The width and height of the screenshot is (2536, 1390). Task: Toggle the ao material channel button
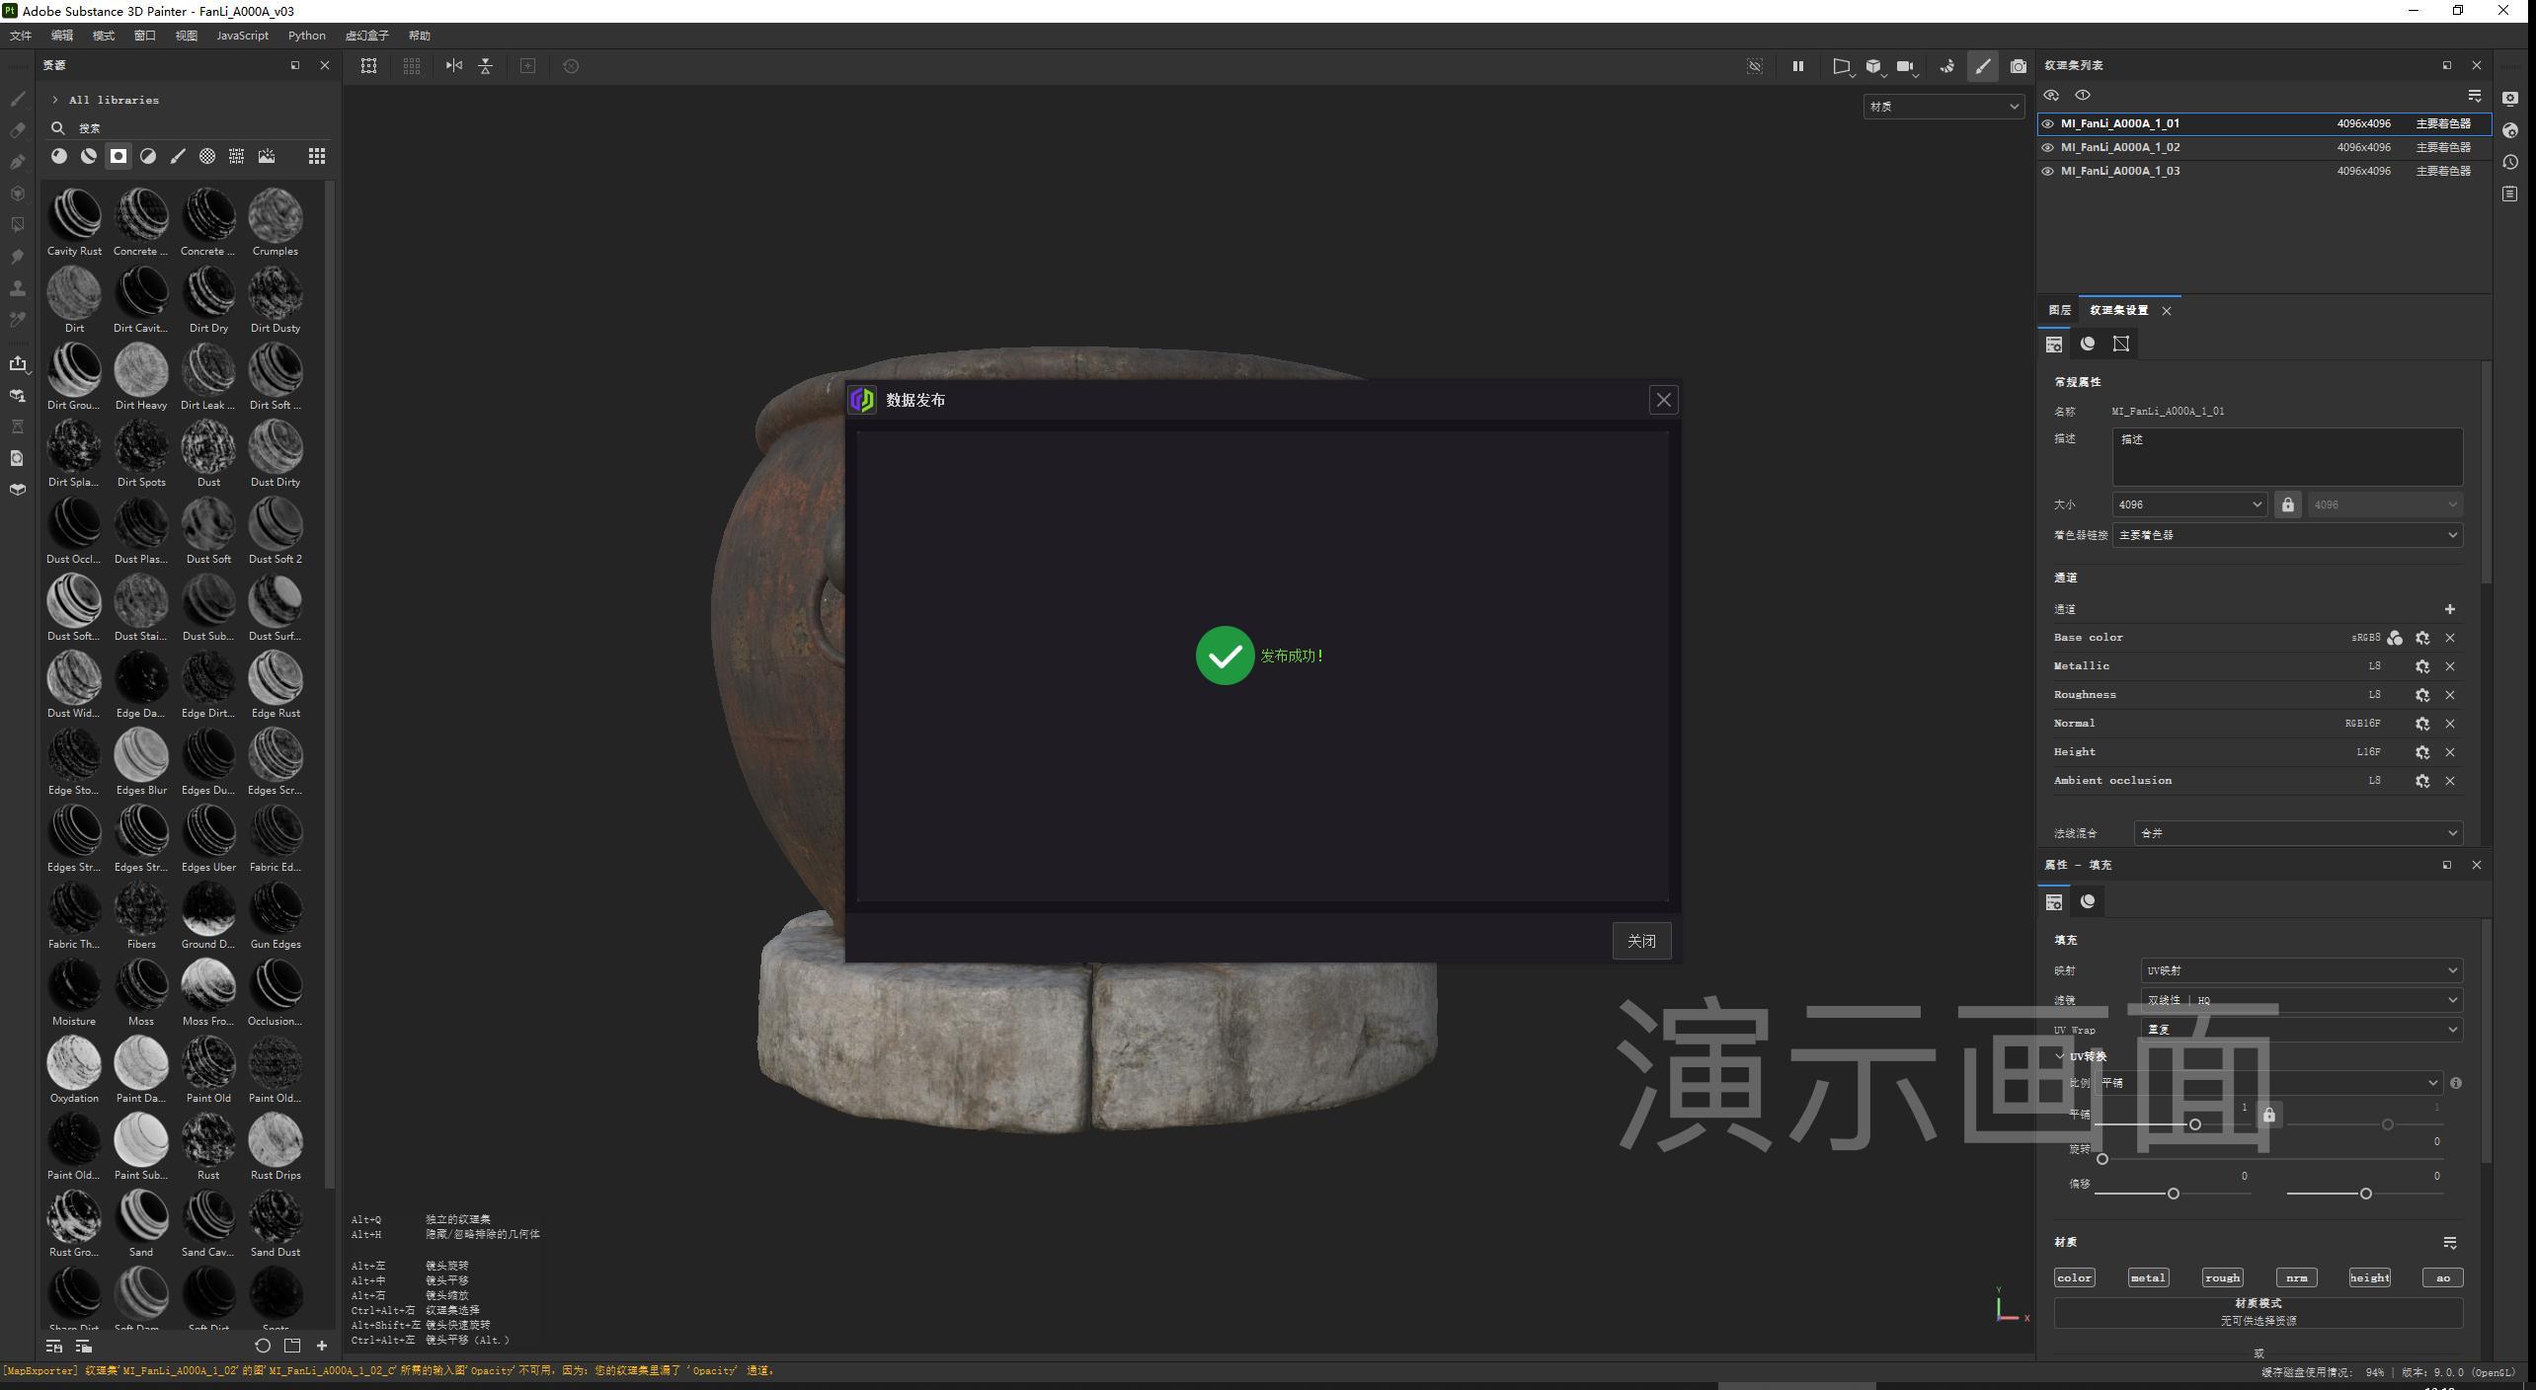point(2443,1277)
